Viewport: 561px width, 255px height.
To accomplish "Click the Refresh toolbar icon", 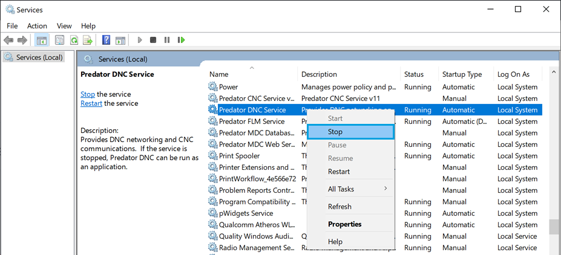I will pyautogui.click(x=74, y=40).
